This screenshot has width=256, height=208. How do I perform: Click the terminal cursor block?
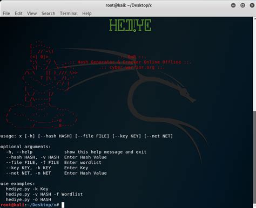[63, 205]
